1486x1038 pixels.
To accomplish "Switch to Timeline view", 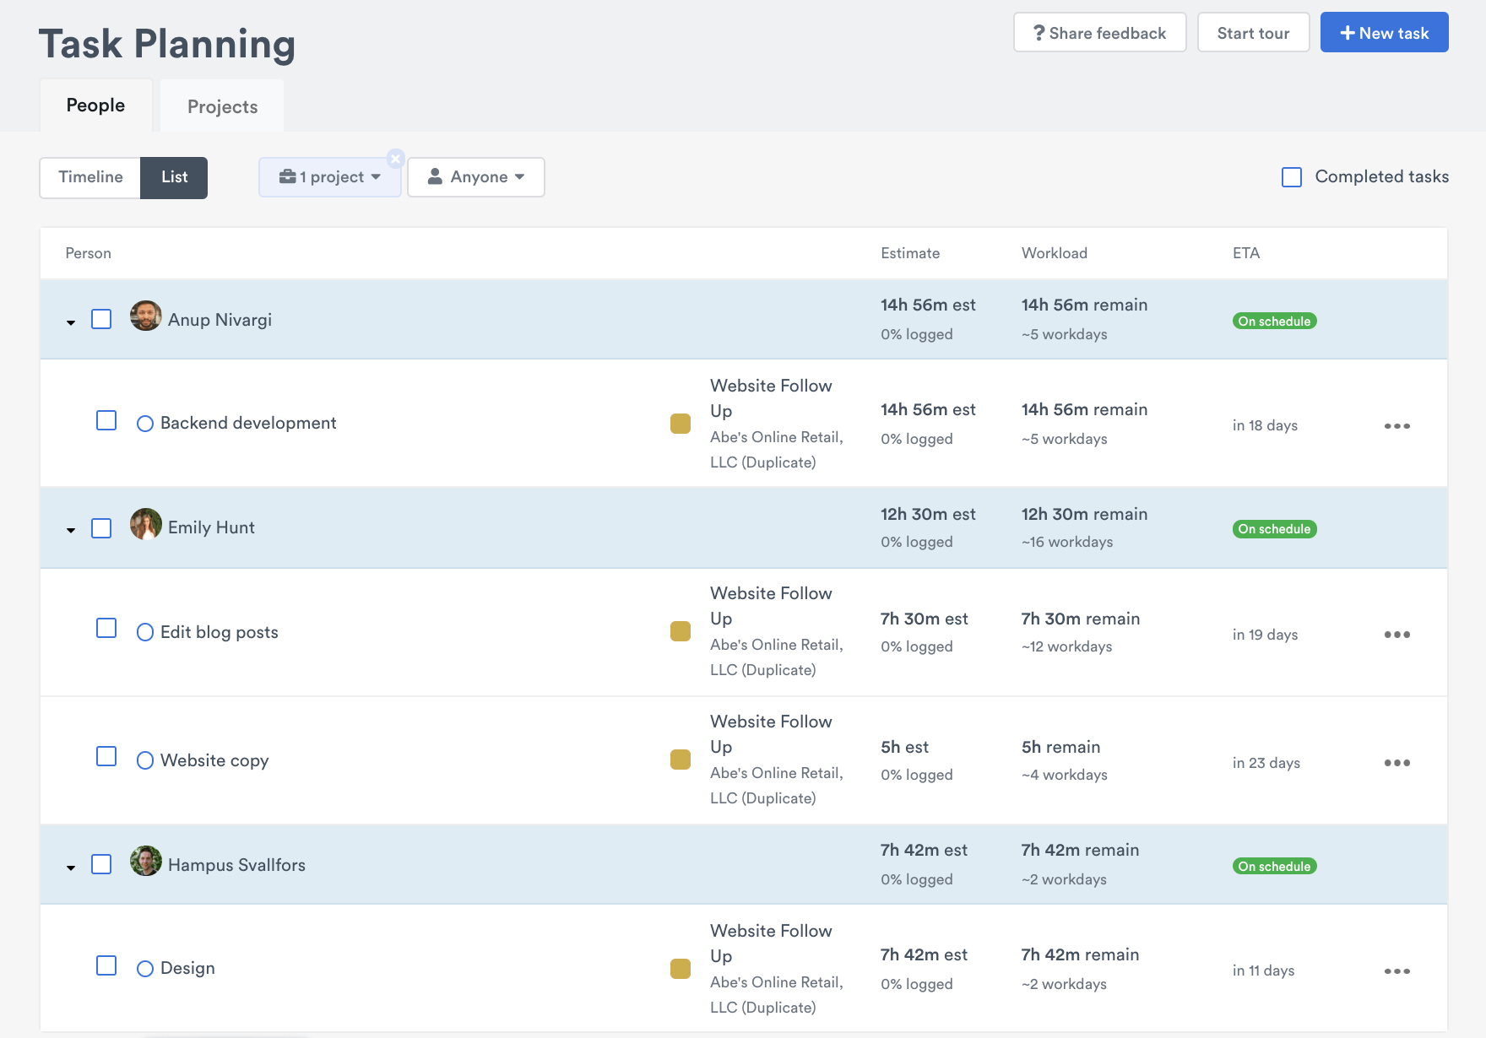I will click(90, 177).
